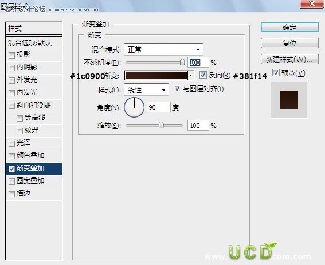Image resolution: width=325 pixels, height=265 pixels.
Task: Uncheck the 渐变叠加 gradient overlay checkbox
Action: [x=11, y=169]
